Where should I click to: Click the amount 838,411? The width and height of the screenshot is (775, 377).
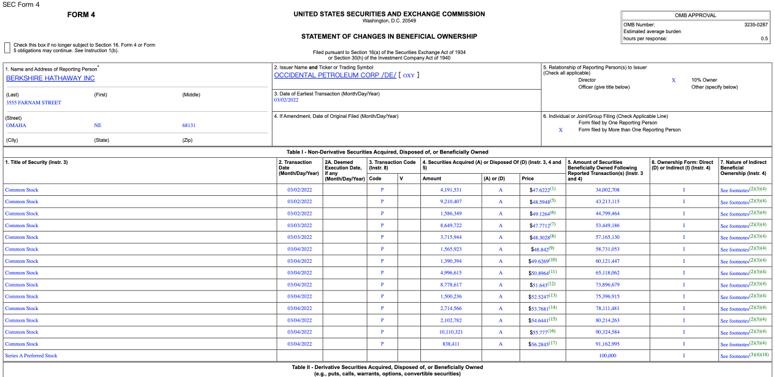452,344
